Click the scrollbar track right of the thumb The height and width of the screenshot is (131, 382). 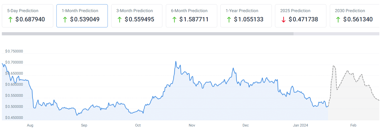tap(336, 34)
